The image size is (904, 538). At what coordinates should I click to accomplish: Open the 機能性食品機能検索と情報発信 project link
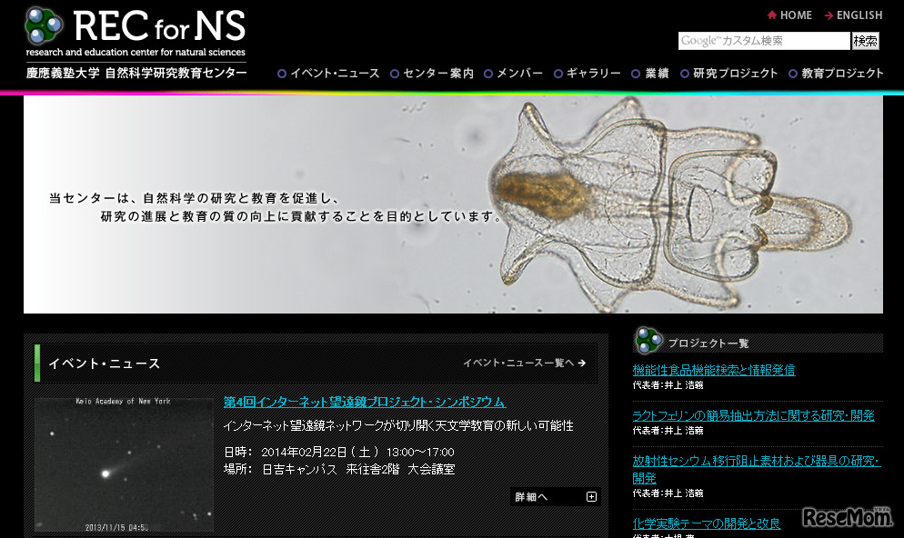click(x=714, y=371)
